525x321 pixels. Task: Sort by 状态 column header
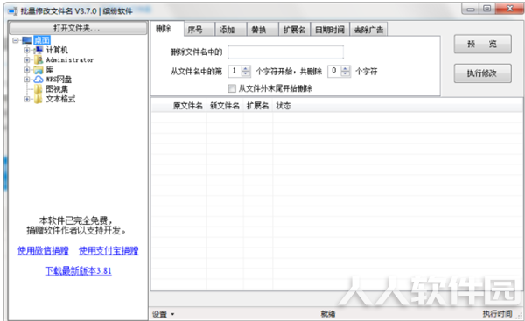283,106
